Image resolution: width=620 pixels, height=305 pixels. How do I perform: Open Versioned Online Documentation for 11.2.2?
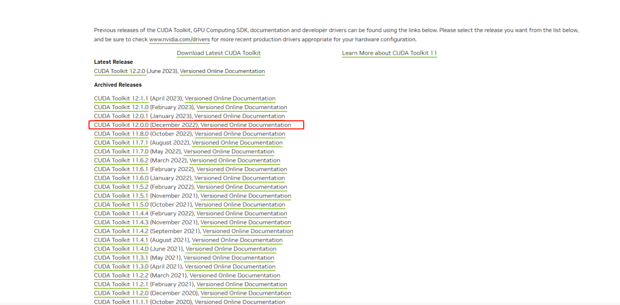(x=235, y=275)
